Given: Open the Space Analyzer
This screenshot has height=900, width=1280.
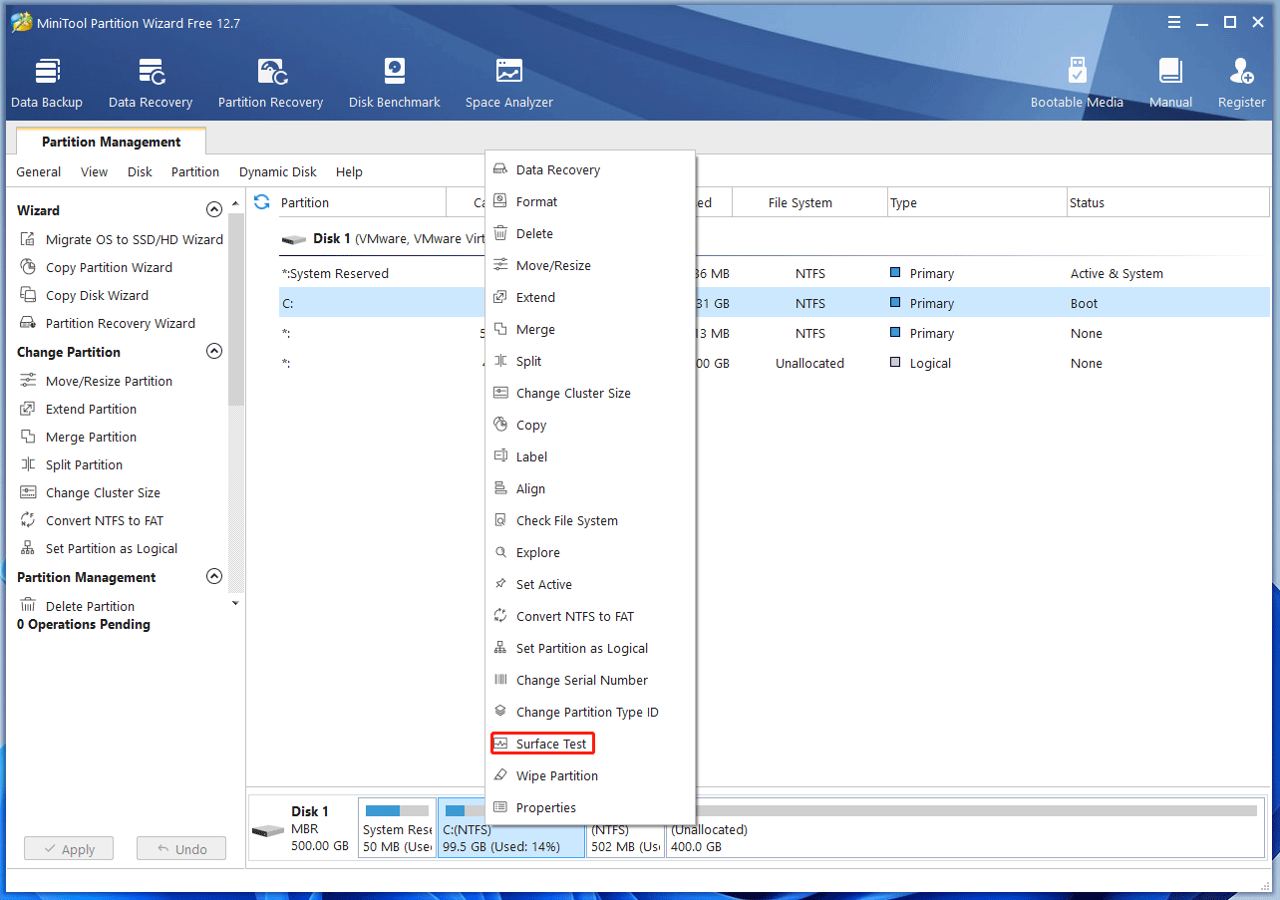Looking at the screenshot, I should tap(509, 84).
